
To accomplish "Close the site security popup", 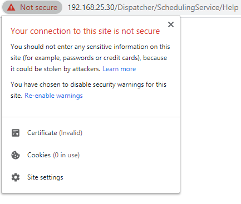I will [171, 24].
